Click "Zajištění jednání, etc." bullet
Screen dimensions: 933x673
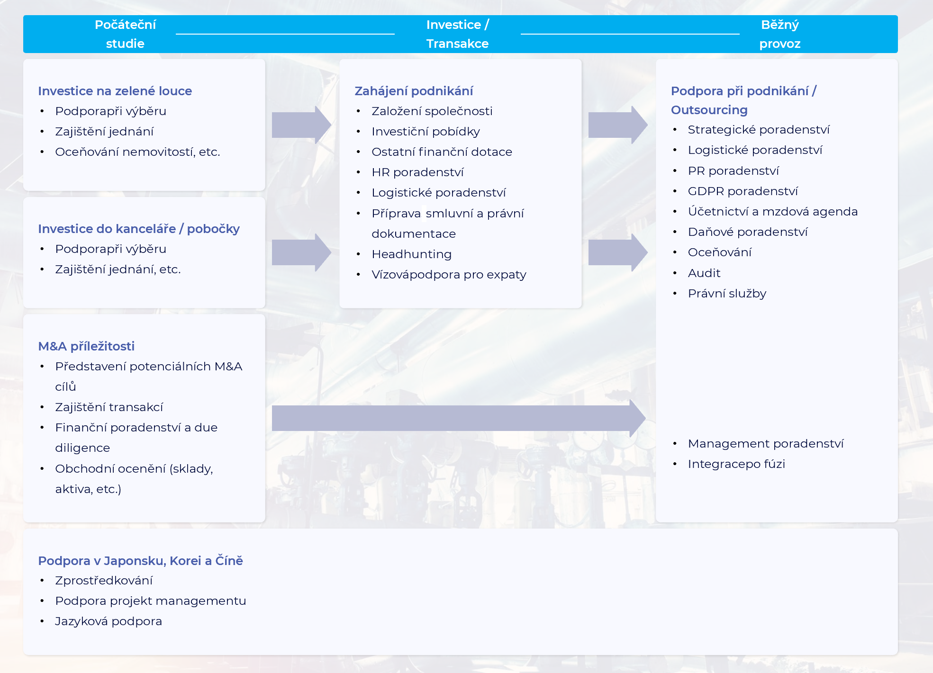point(118,269)
